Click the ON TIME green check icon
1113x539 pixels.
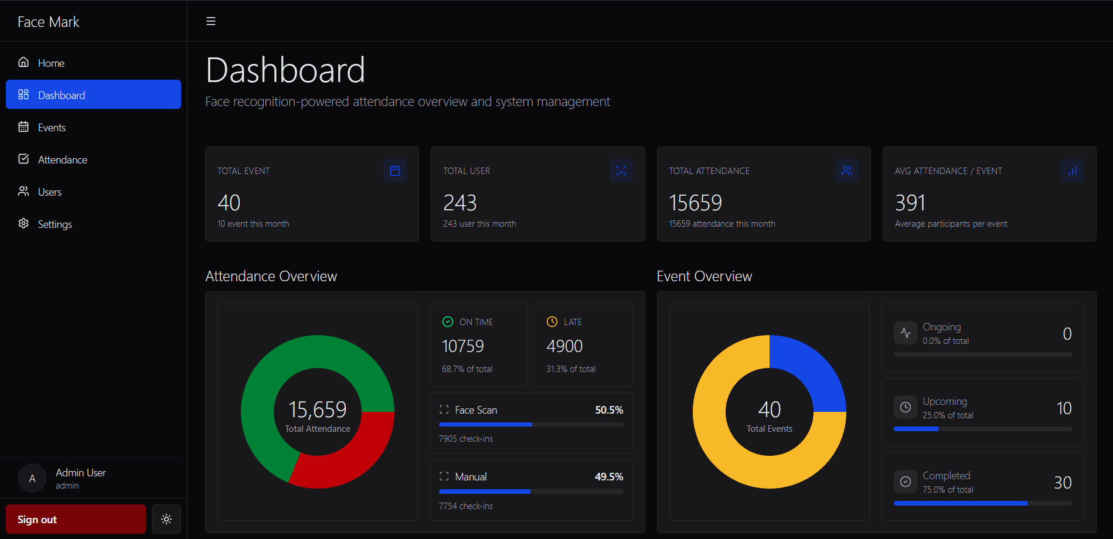pos(447,322)
